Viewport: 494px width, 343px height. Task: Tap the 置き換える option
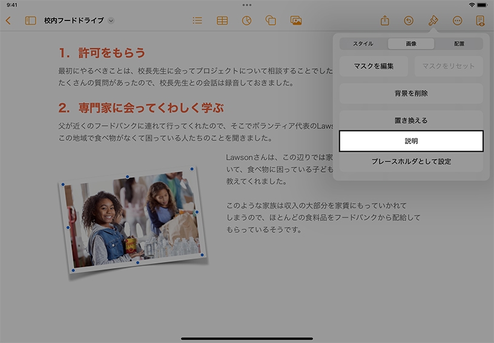(x=411, y=120)
